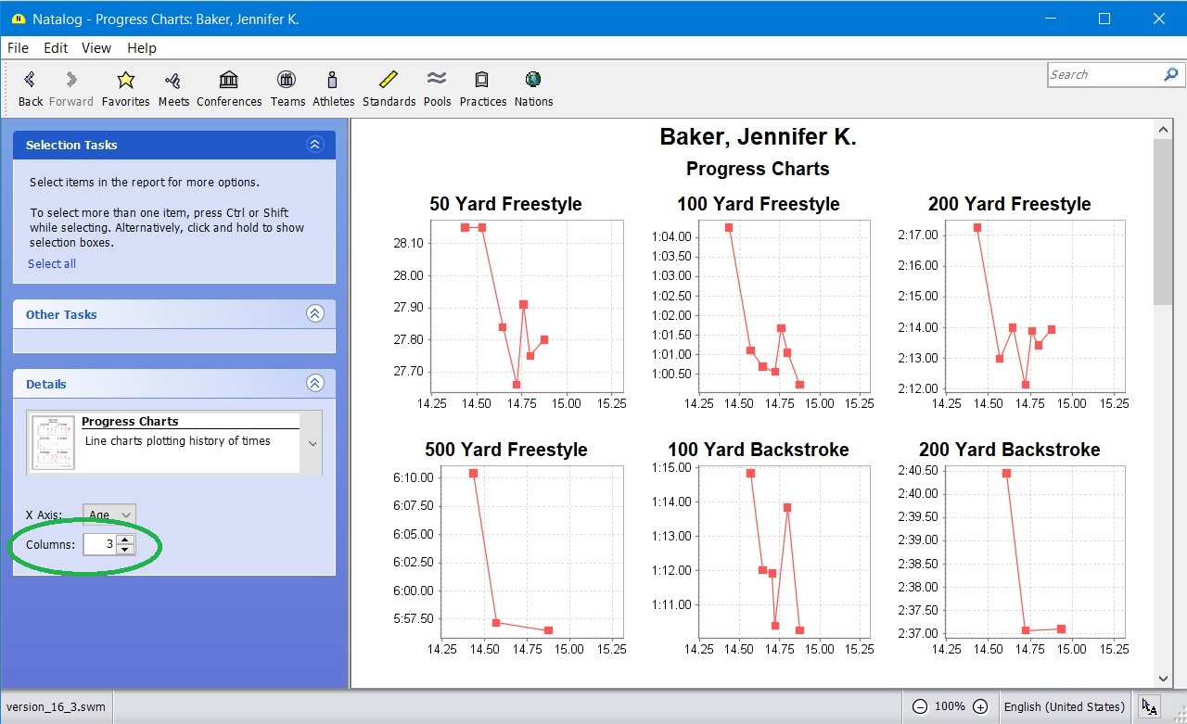Screen dimensions: 1187x724
Task: Open the Athletes toolbar icon
Action: coord(333,81)
